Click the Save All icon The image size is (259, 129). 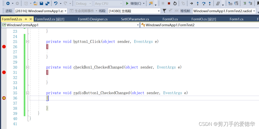tap(47, 3)
